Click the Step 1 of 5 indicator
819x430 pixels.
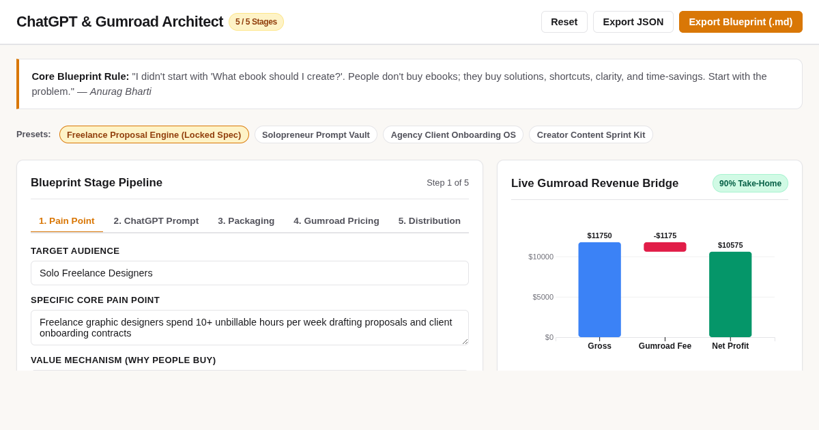tap(448, 183)
